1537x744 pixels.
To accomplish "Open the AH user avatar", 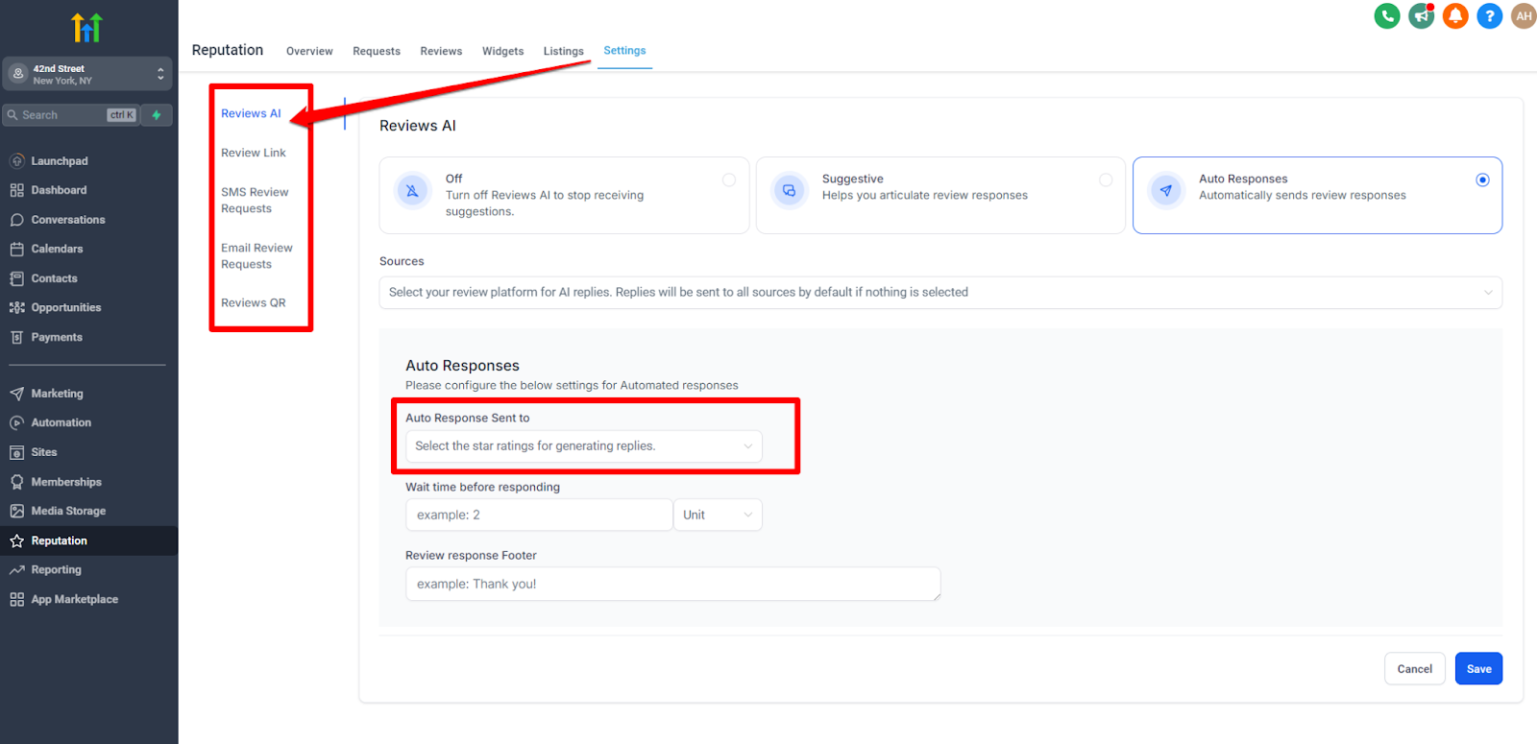I will coord(1524,16).
